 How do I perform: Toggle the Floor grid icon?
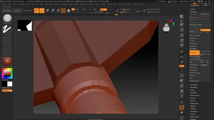(x=182, y=51)
